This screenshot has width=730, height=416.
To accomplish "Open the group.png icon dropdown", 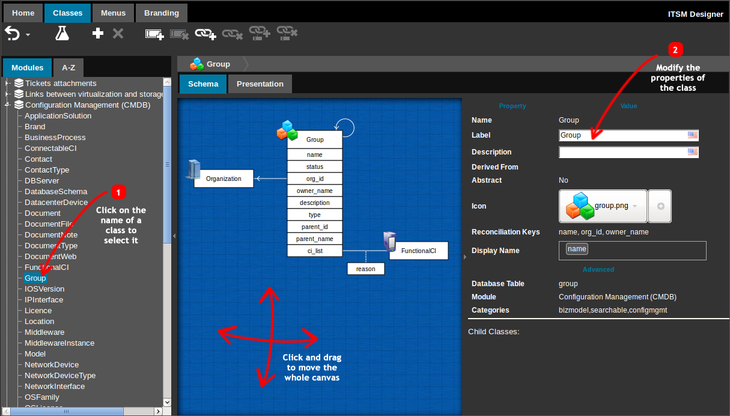I will coord(635,206).
